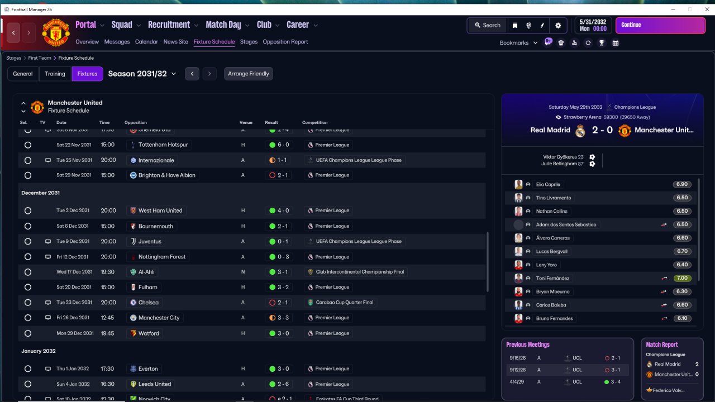Open the Calendar sub-menu item
Image resolution: width=715 pixels, height=402 pixels.
[x=146, y=42]
